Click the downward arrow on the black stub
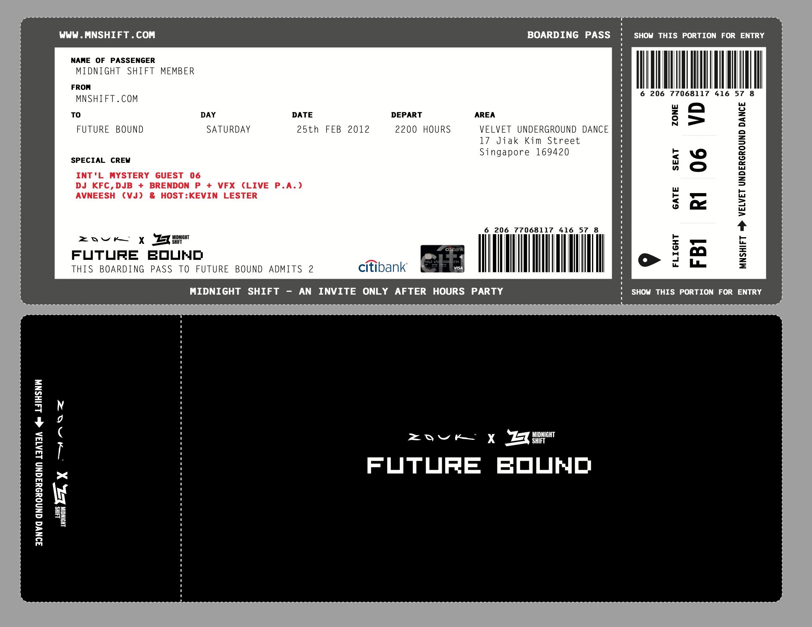The width and height of the screenshot is (812, 627). [39, 422]
